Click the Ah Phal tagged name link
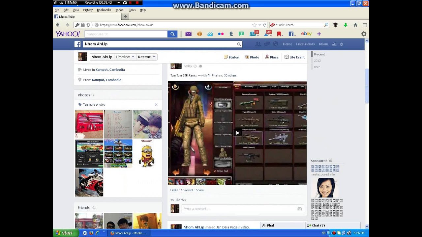The image size is (422, 237). (212, 76)
